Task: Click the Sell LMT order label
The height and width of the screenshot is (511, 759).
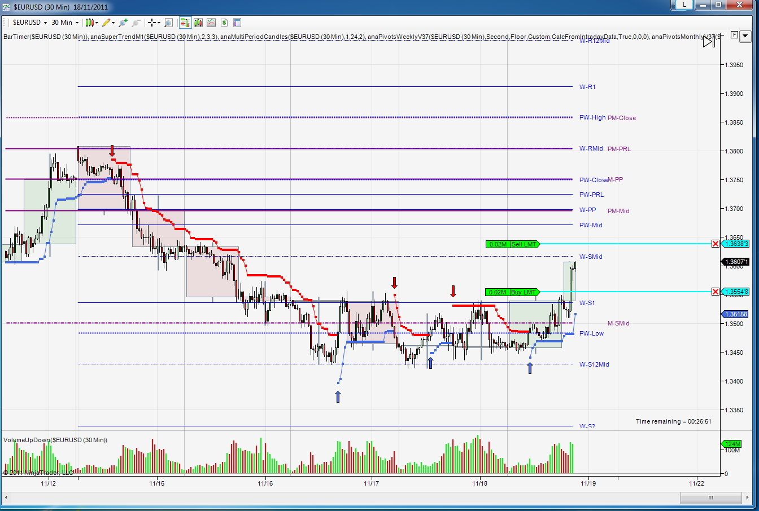Action: point(524,244)
